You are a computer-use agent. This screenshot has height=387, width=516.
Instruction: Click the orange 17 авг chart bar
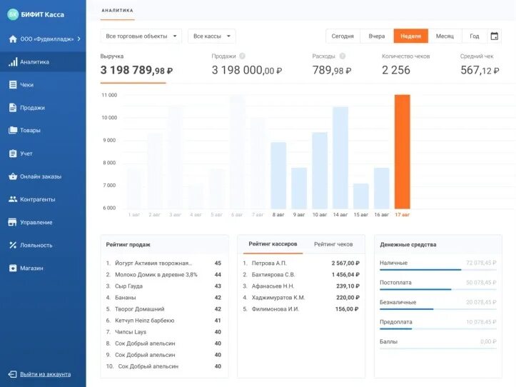click(x=402, y=151)
